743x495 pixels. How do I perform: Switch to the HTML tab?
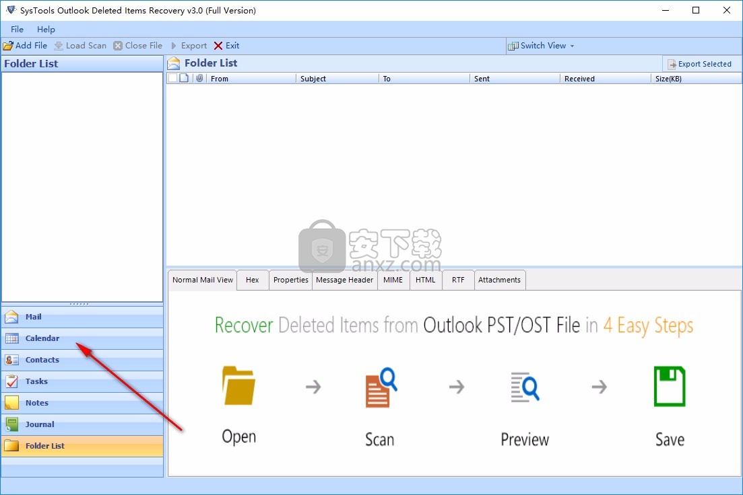pyautogui.click(x=426, y=280)
